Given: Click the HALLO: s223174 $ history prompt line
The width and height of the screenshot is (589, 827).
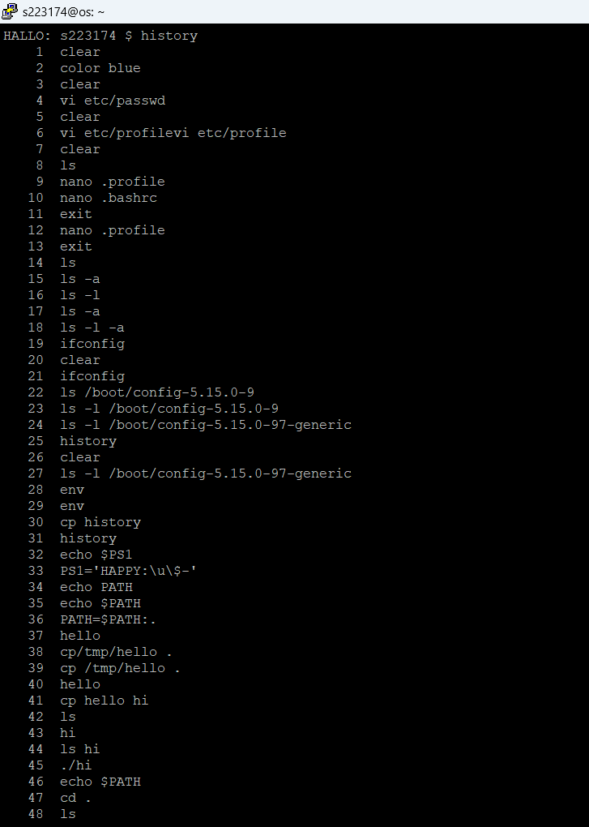Looking at the screenshot, I should (x=100, y=36).
